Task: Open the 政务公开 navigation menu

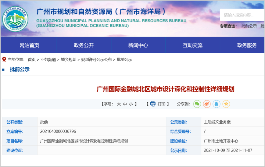Action: pos(84,45)
